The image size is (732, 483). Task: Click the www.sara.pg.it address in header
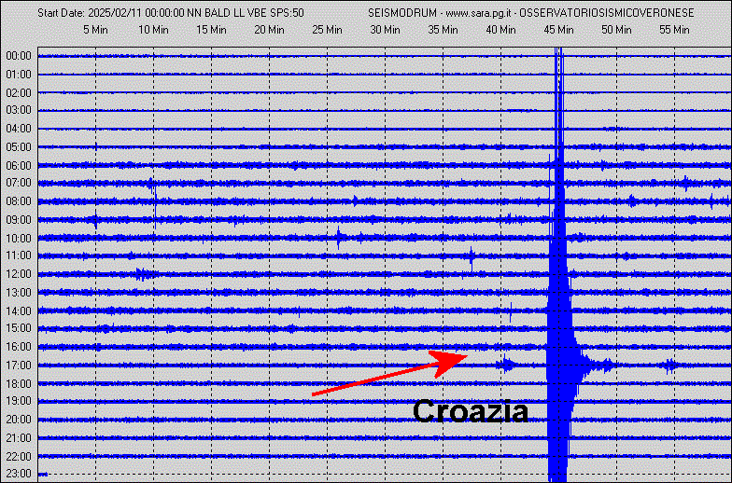point(478,13)
